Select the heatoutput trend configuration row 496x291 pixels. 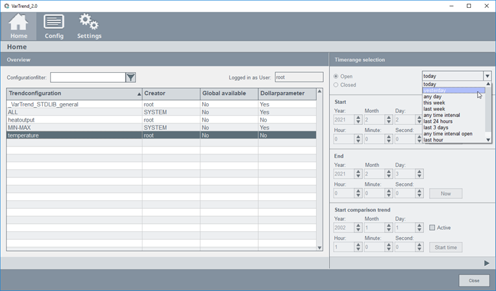[72, 120]
